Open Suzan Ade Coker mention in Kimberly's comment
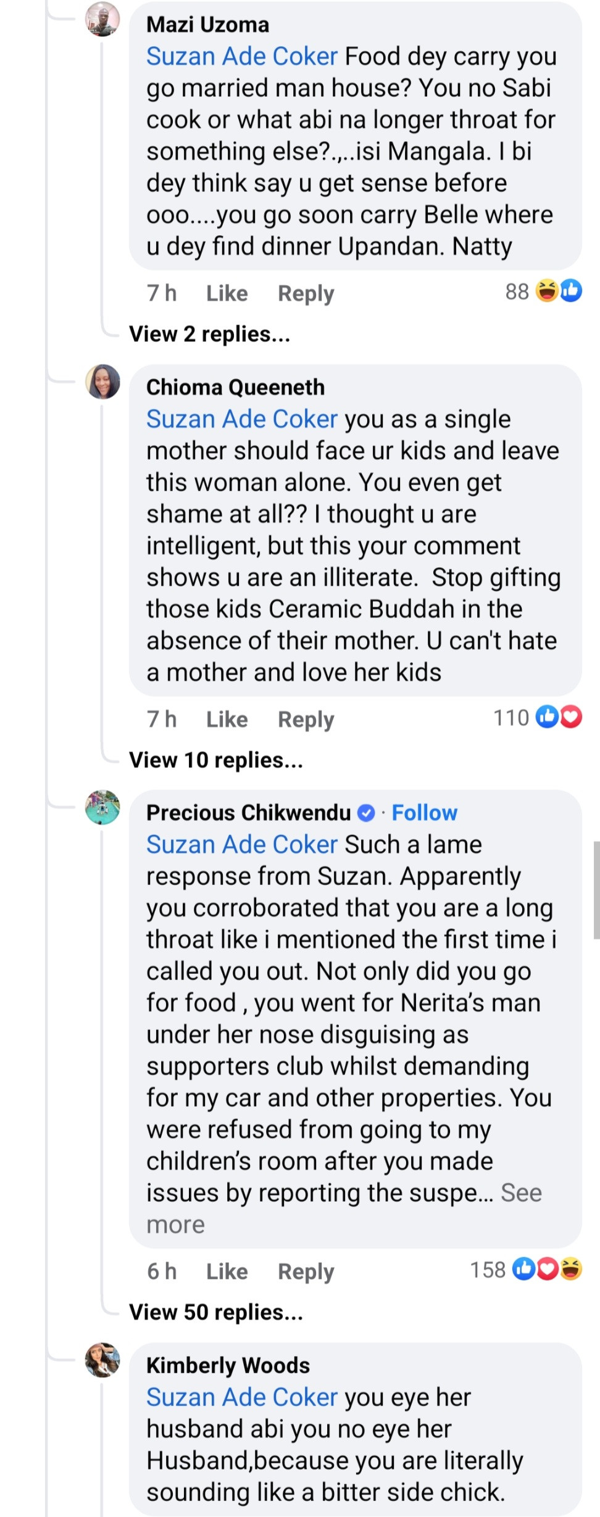 pyautogui.click(x=241, y=1397)
